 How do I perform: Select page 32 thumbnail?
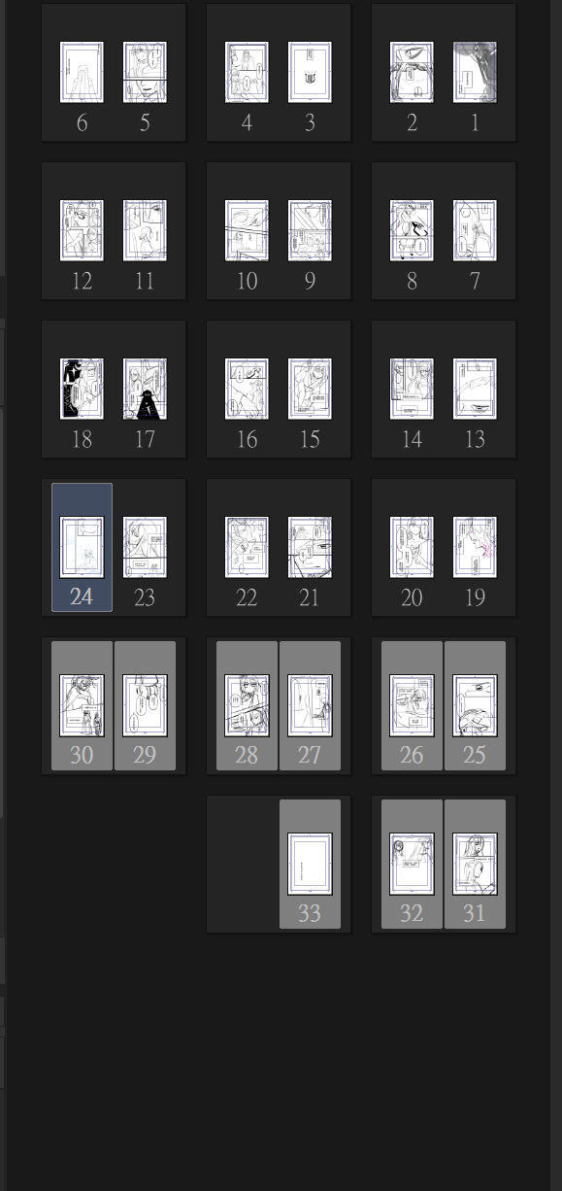coord(412,864)
